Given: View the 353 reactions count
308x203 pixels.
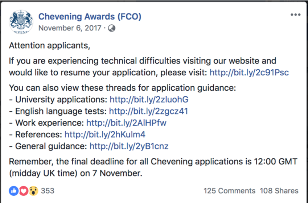Looking at the screenshot, I should pyautogui.click(x=48, y=191).
